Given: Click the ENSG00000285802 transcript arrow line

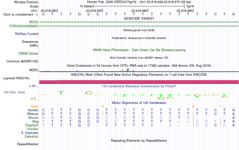Looking at the screenshot, I should pos(139,26).
